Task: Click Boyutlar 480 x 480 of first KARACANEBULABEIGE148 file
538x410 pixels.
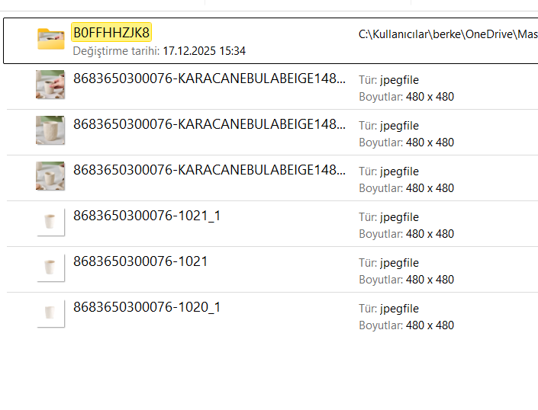Action: pyautogui.click(x=406, y=97)
